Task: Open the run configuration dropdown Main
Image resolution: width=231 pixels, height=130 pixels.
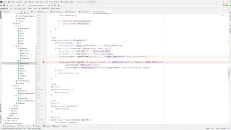Action: click(x=37, y=5)
